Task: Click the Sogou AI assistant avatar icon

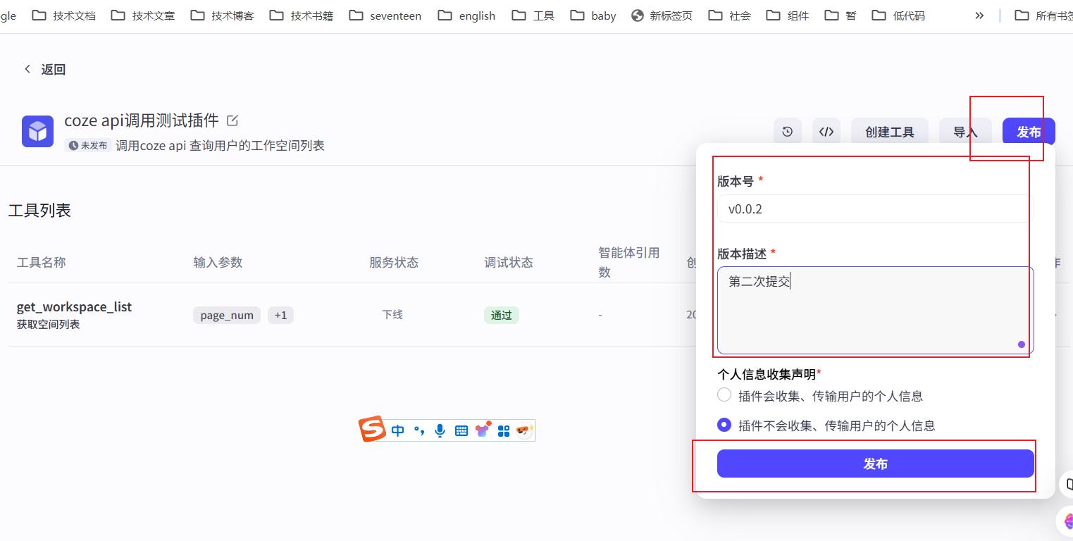Action: coord(524,430)
